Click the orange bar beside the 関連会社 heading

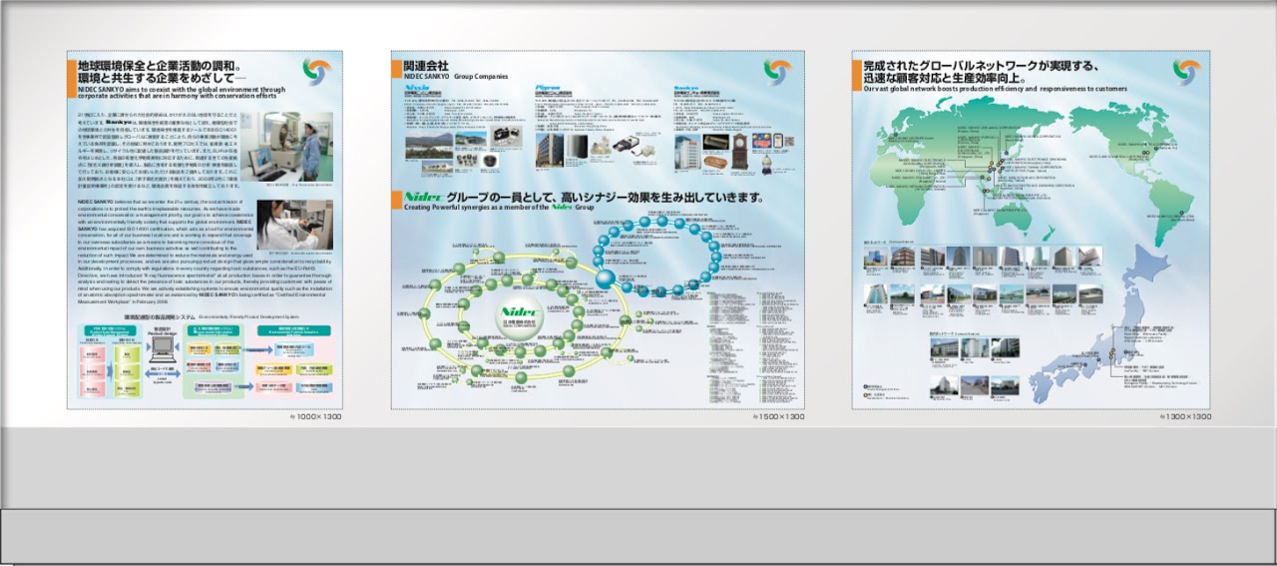tap(396, 70)
